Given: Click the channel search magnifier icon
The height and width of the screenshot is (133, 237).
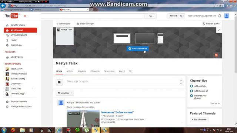Looking at the screenshot, I should click(x=130, y=71).
